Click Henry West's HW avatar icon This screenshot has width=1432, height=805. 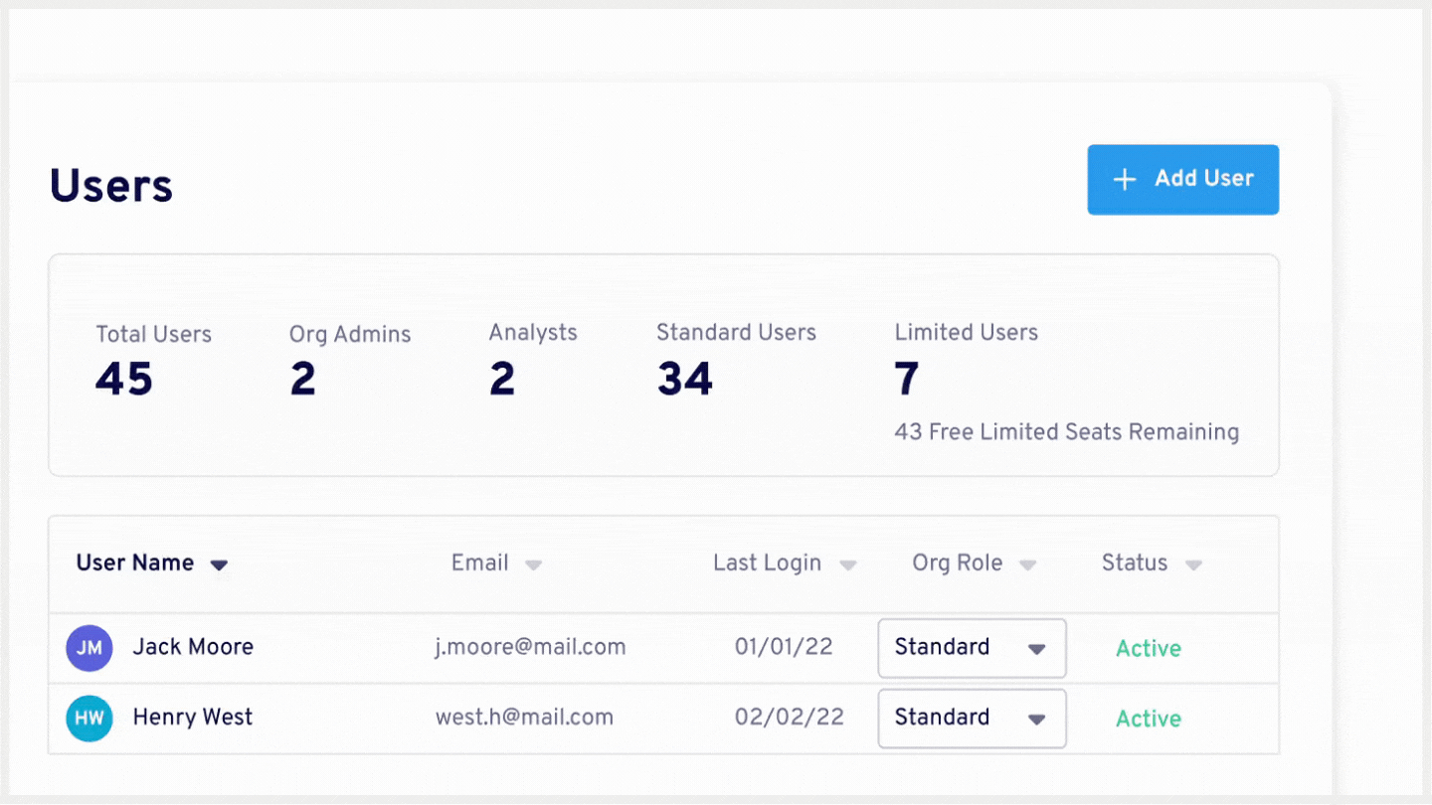(x=89, y=719)
